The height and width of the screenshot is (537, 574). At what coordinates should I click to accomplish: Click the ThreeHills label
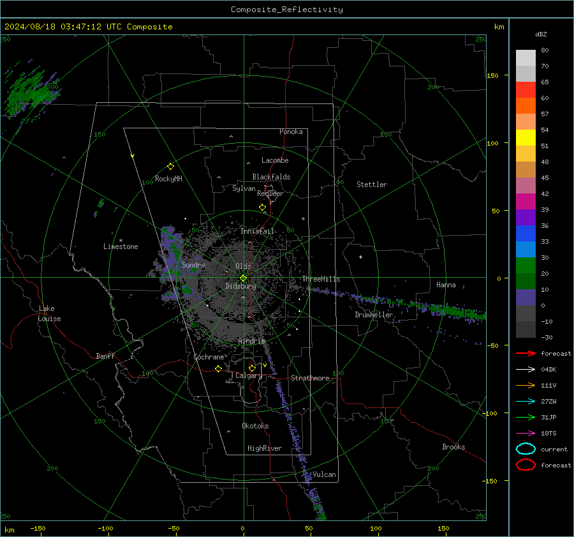321,279
